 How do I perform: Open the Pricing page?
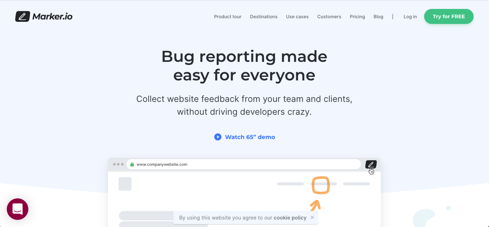click(357, 16)
